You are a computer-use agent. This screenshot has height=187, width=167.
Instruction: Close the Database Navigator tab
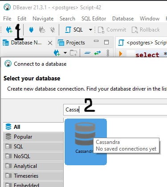click(x=50, y=43)
